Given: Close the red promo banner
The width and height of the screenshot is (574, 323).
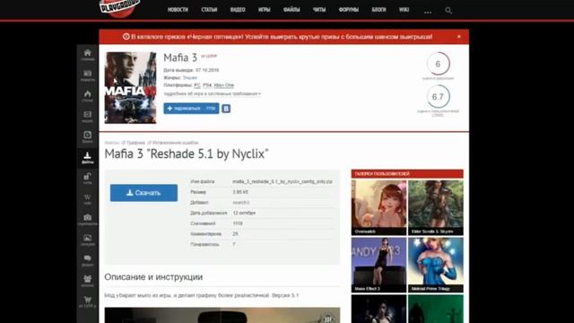Looking at the screenshot, I should coord(458,37).
